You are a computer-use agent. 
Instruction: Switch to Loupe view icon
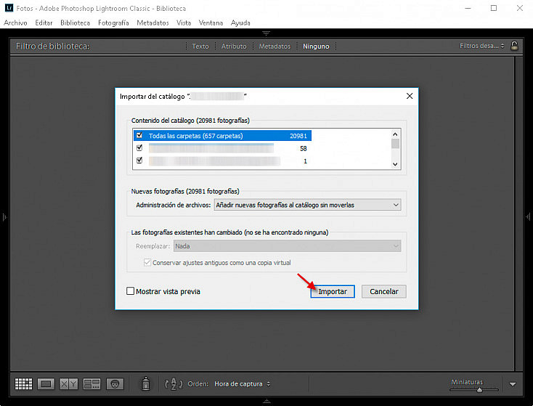pyautogui.click(x=46, y=384)
